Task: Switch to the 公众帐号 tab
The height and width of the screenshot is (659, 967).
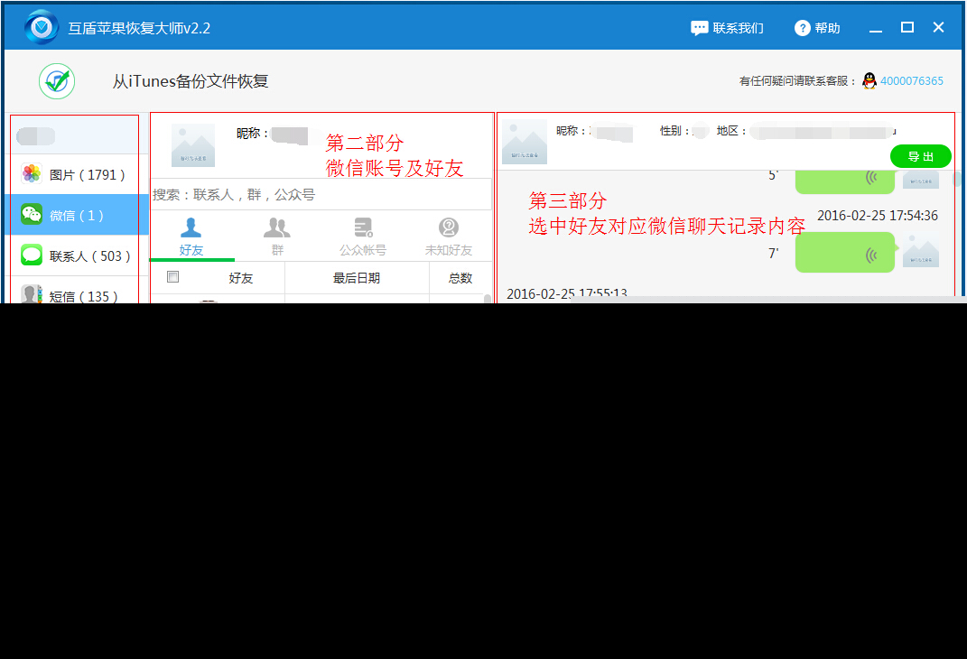Action: point(363,237)
